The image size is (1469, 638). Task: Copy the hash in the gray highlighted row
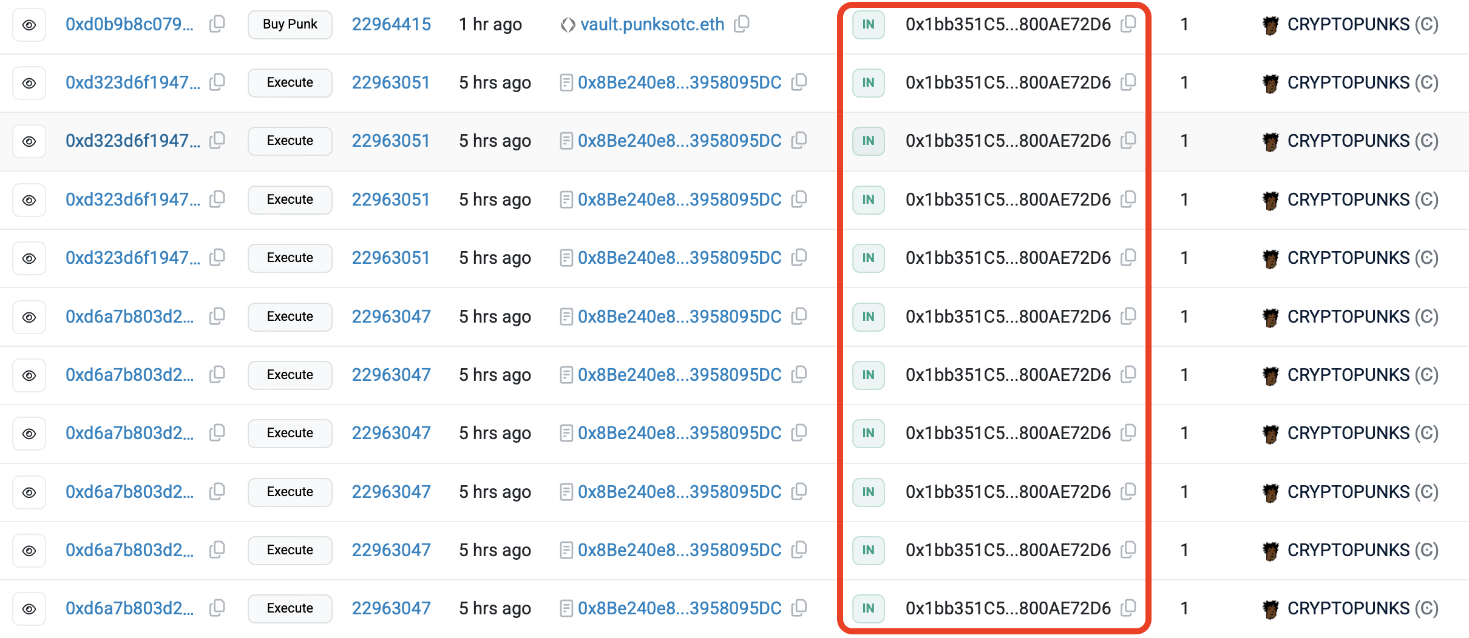click(x=217, y=141)
